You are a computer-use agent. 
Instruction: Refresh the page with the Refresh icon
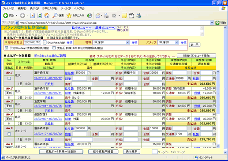[x=40, y=15]
